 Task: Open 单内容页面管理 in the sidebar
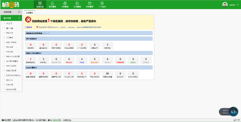pyautogui.click(x=12, y=61)
